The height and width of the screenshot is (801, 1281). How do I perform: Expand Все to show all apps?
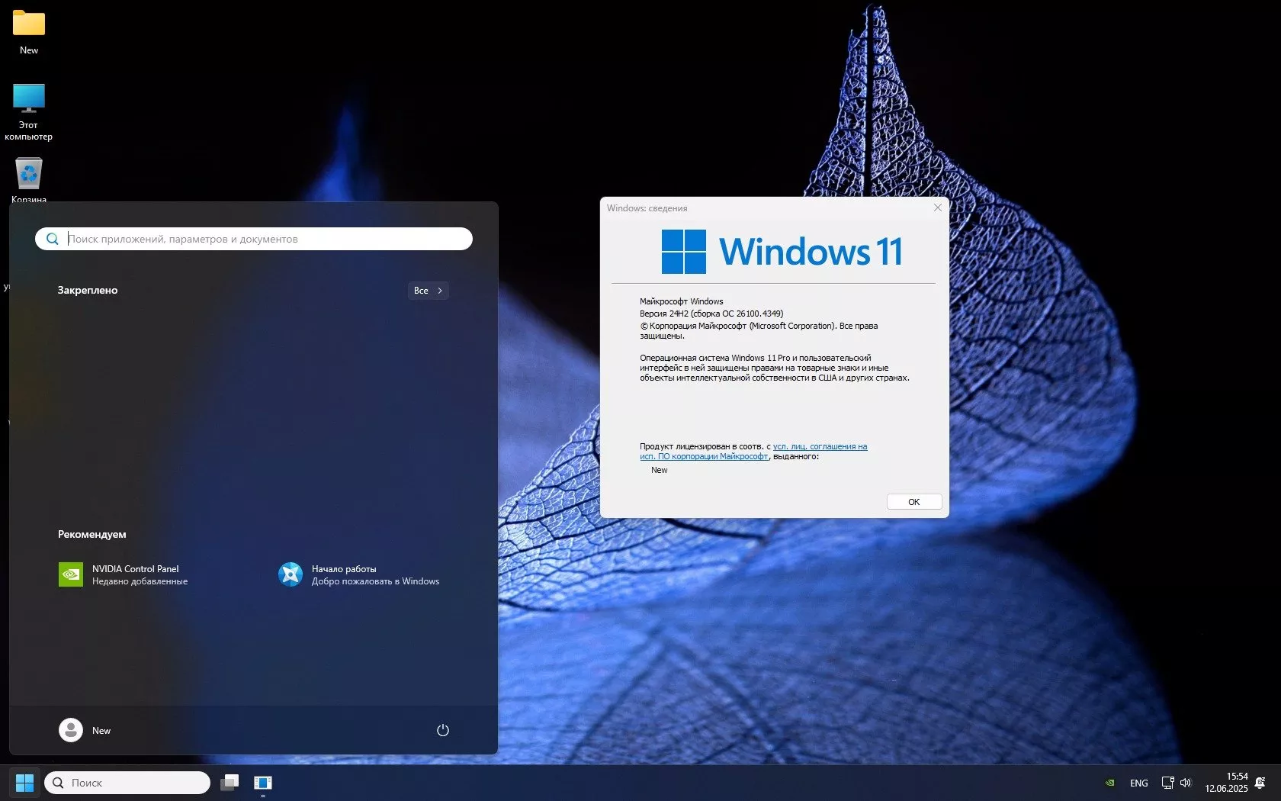pos(428,291)
